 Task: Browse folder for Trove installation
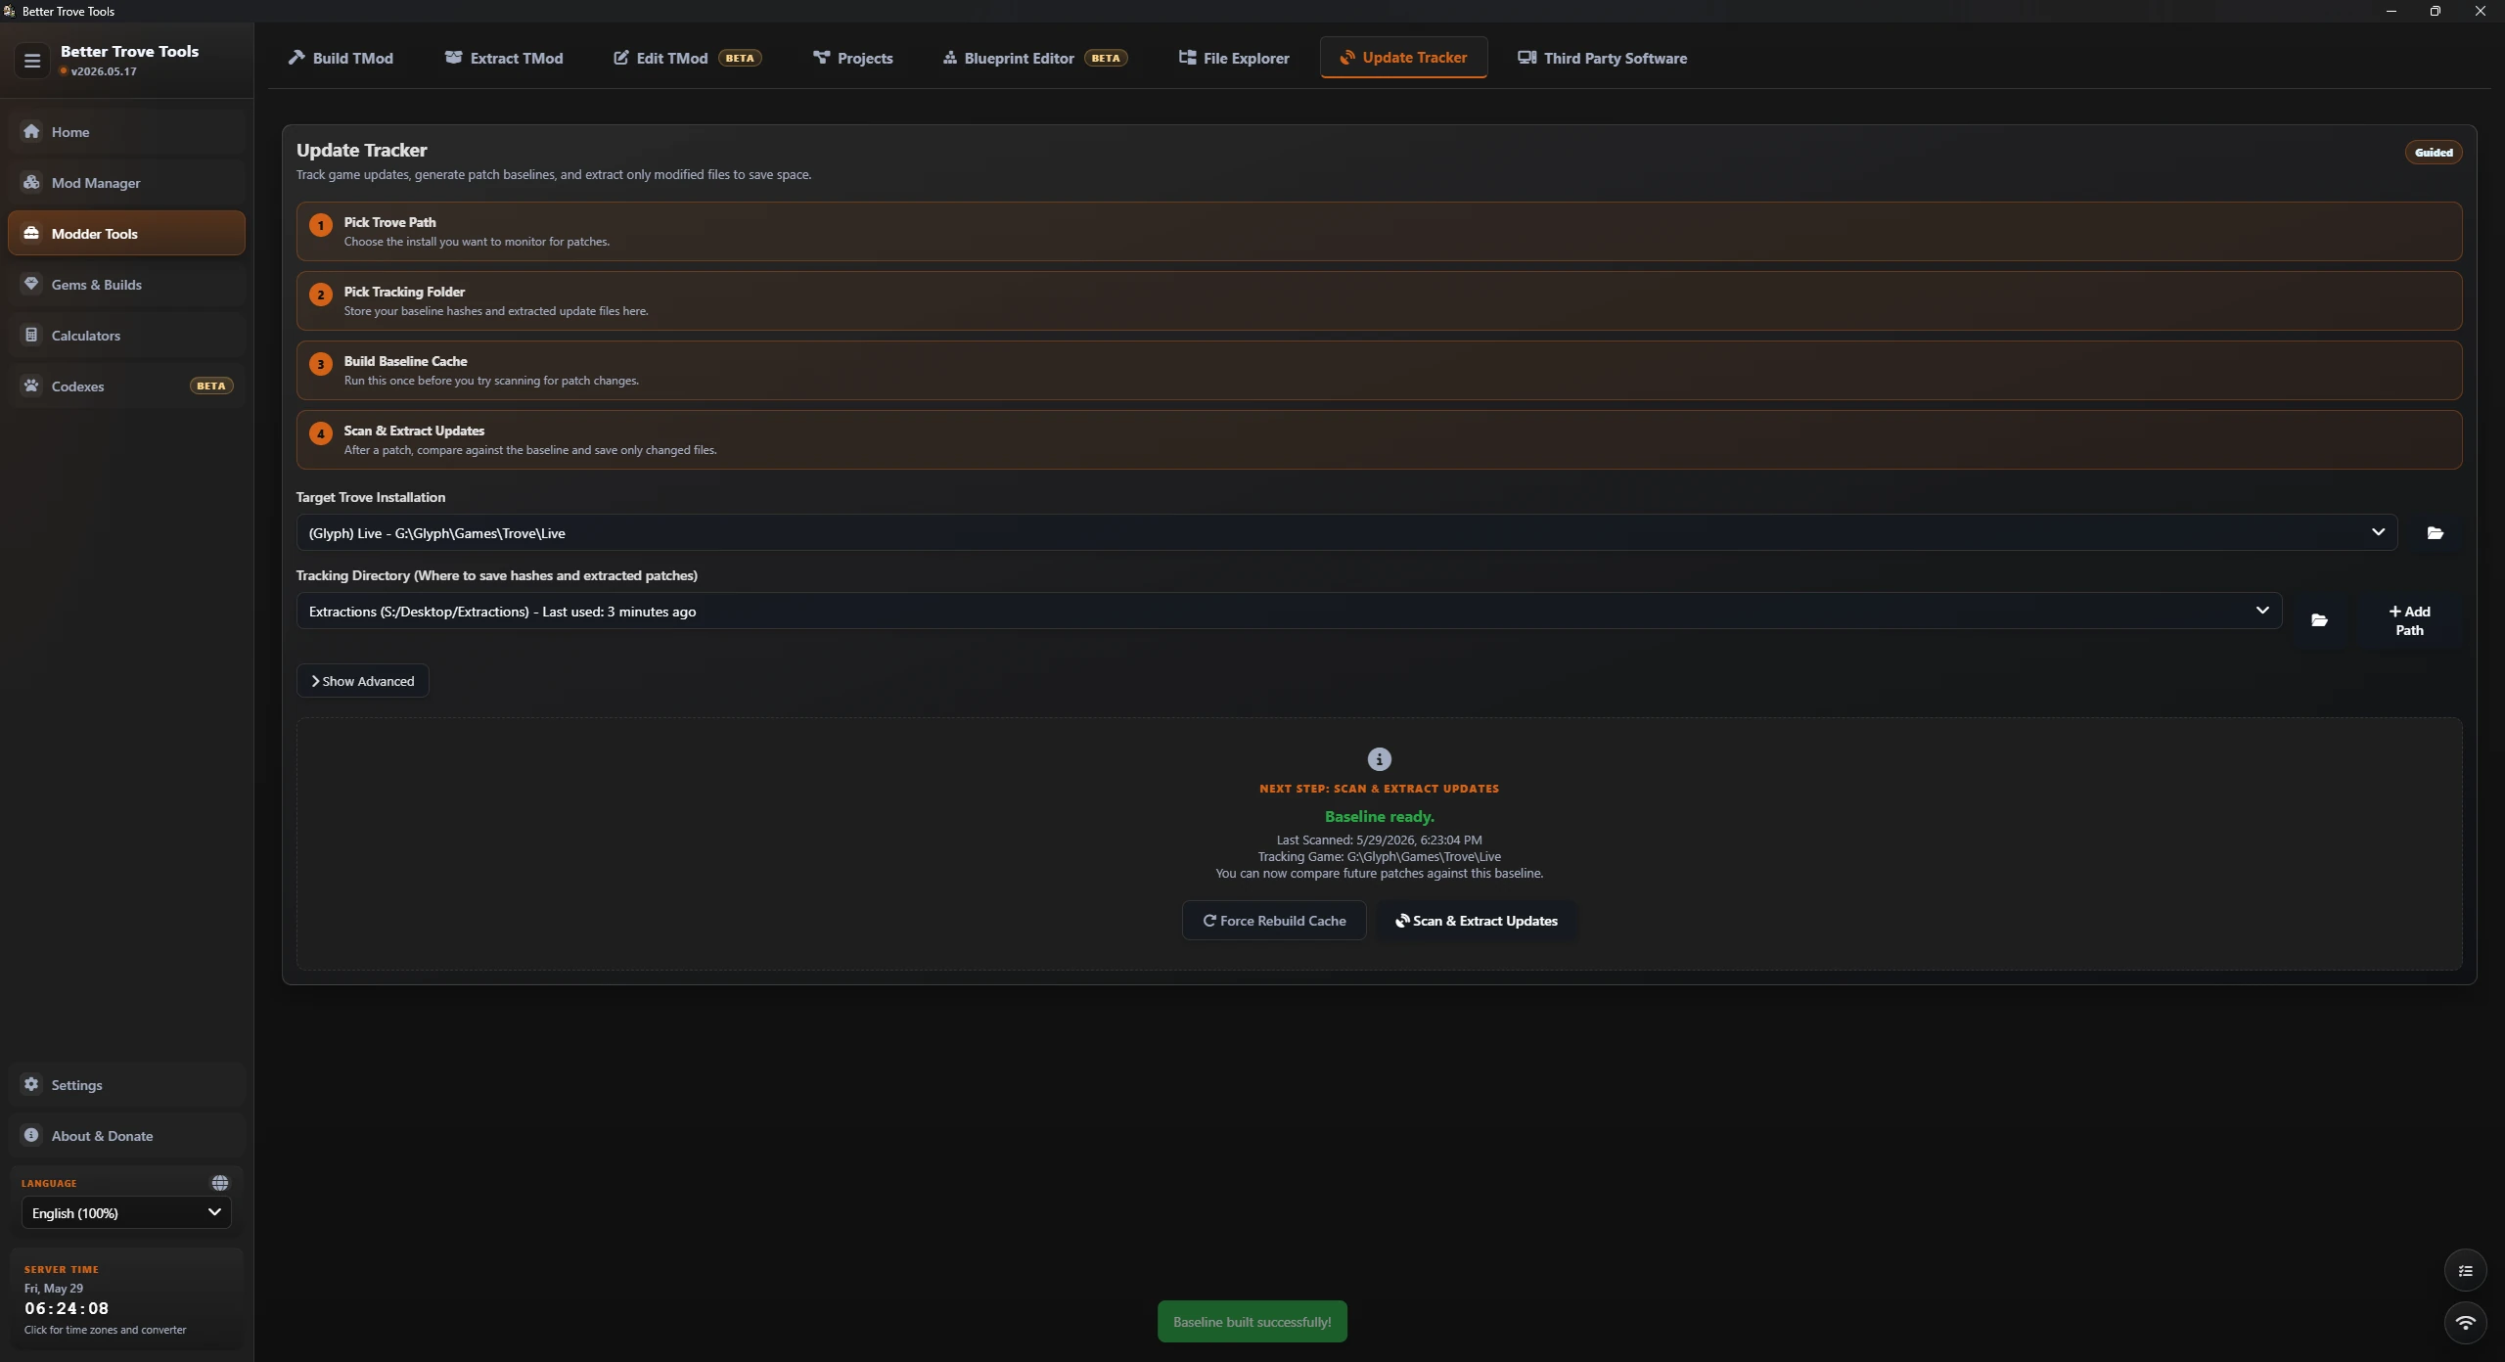coord(2435,533)
